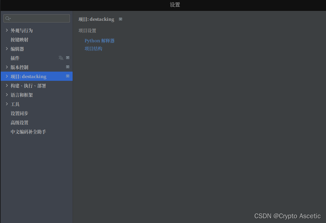
Task: Select 高级设置 in the sidebar
Action: tap(19, 122)
